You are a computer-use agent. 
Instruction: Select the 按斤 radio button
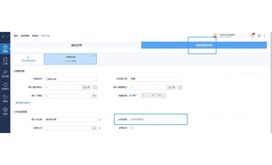click(130, 96)
